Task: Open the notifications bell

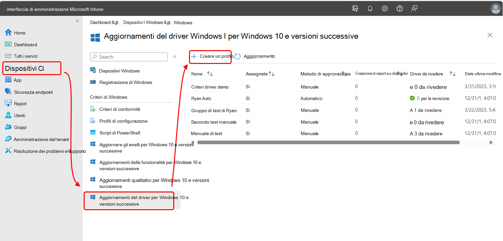Action: tap(370, 9)
